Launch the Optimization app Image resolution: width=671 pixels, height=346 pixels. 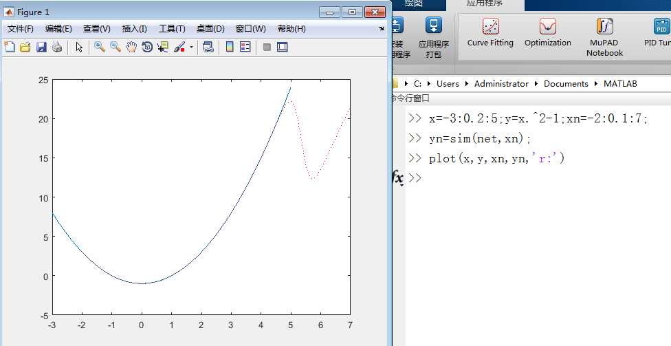coord(548,32)
